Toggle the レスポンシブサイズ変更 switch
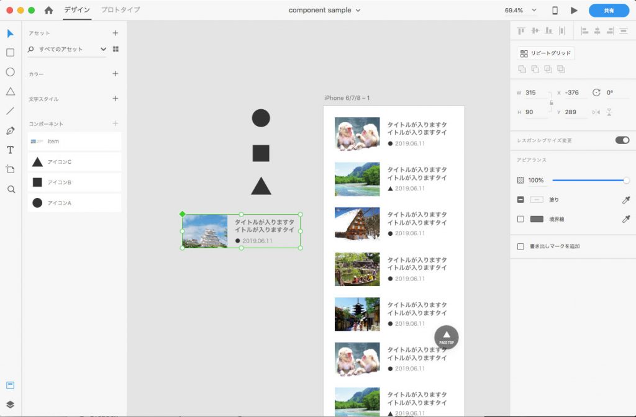The width and height of the screenshot is (636, 417). tap(622, 140)
